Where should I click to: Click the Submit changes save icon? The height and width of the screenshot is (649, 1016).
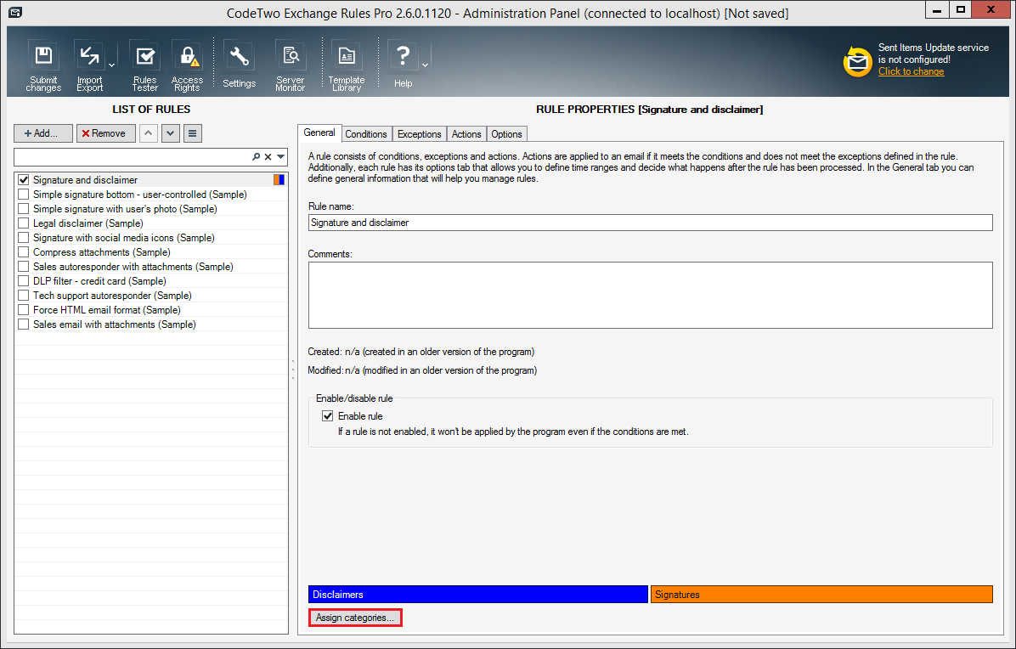coord(43,56)
